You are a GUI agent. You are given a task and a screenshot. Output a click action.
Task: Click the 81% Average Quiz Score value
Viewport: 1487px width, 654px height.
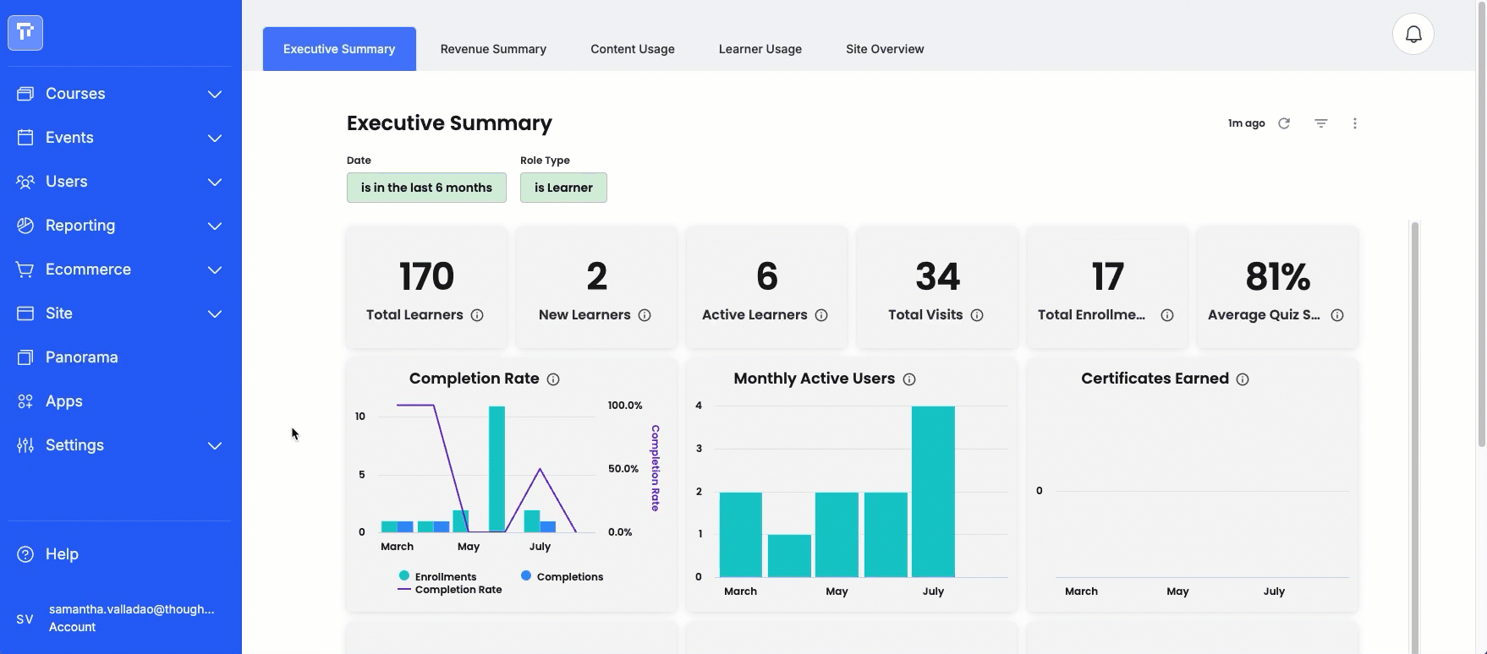tap(1277, 276)
